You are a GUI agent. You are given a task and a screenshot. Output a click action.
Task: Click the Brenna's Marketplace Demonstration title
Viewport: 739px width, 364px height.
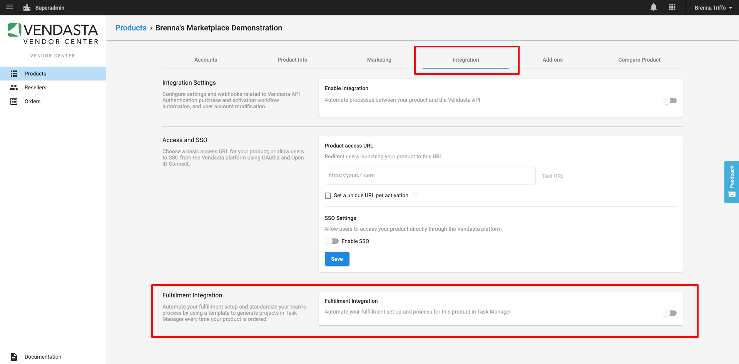tap(219, 28)
